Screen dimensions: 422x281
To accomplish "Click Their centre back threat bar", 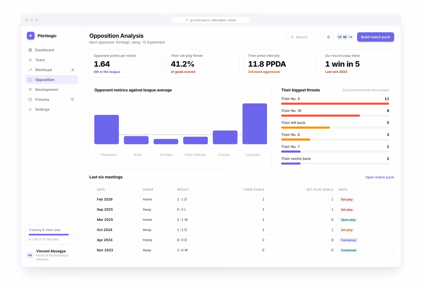I will [x=291, y=163].
